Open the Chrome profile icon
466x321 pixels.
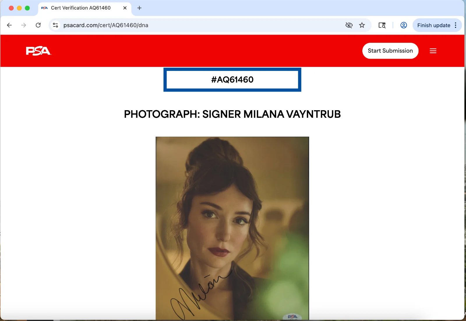click(404, 25)
